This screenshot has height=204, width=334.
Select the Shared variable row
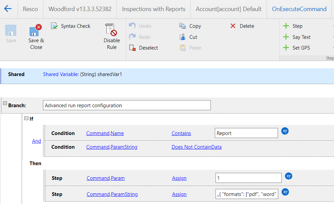pos(168,76)
